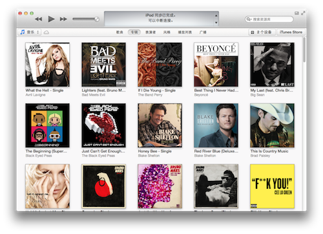323x234 pixels.
Task: Click the title "My Last (feat. Chris Br..."
Action: 272,90
